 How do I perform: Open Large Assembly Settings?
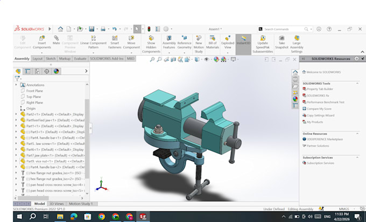[x=297, y=44]
